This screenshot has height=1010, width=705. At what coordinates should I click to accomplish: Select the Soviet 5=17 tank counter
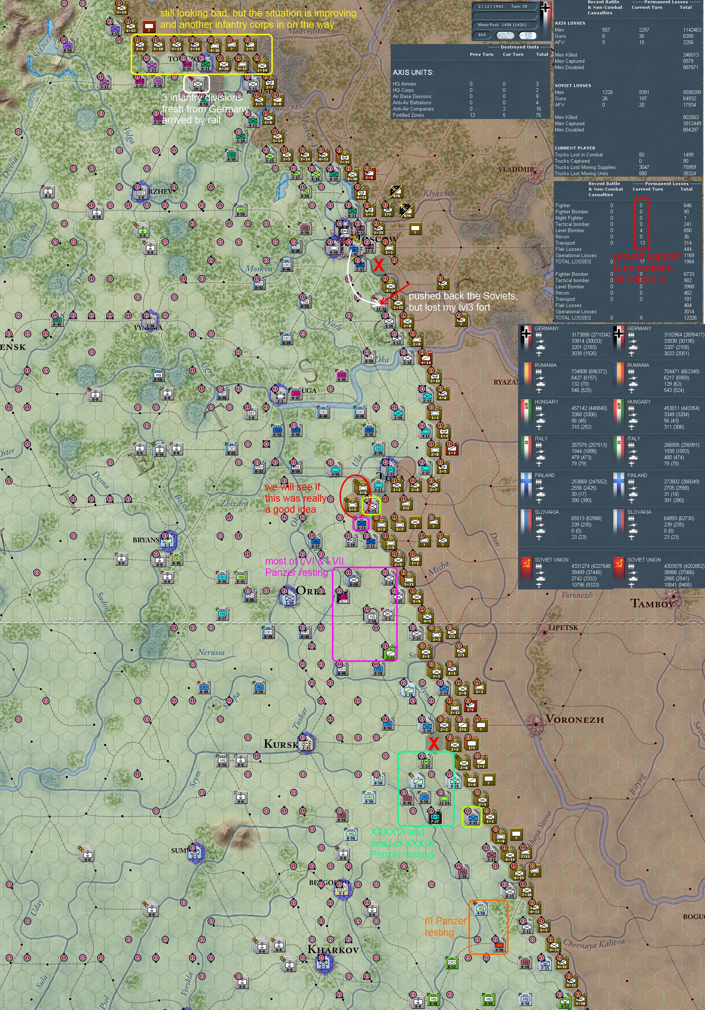click(242, 65)
